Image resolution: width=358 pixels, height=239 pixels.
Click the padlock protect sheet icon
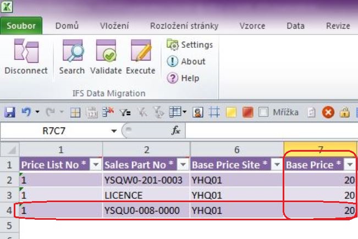tap(345, 112)
